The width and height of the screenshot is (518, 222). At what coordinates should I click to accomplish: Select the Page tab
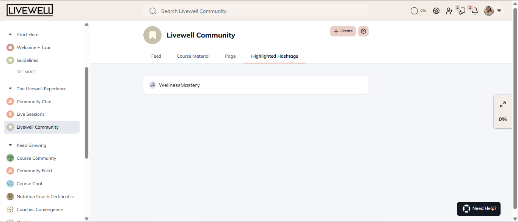pos(230,56)
